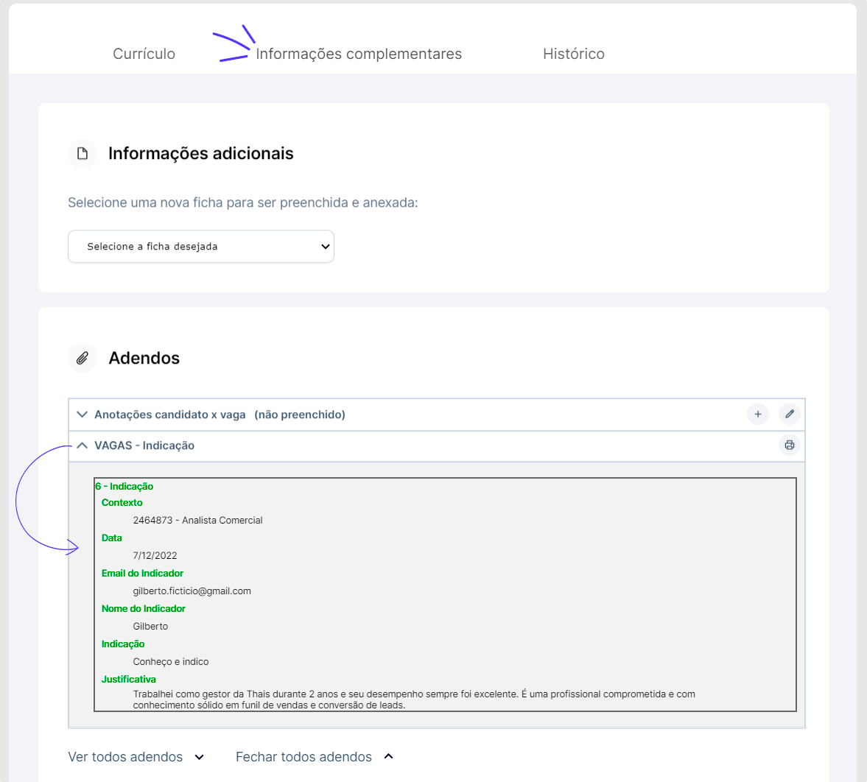
Task: Click the pencil edit icon on Anotações row
Action: (789, 414)
